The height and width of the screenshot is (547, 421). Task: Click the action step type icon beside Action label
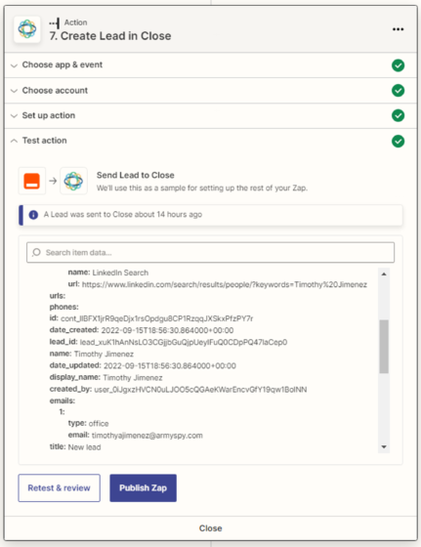[55, 23]
